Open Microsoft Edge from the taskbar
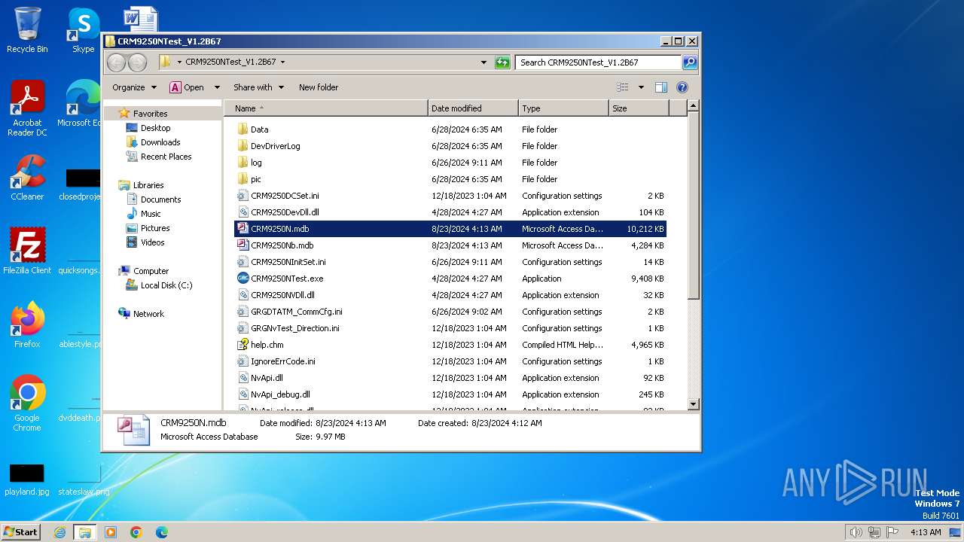964x542 pixels. click(x=162, y=532)
